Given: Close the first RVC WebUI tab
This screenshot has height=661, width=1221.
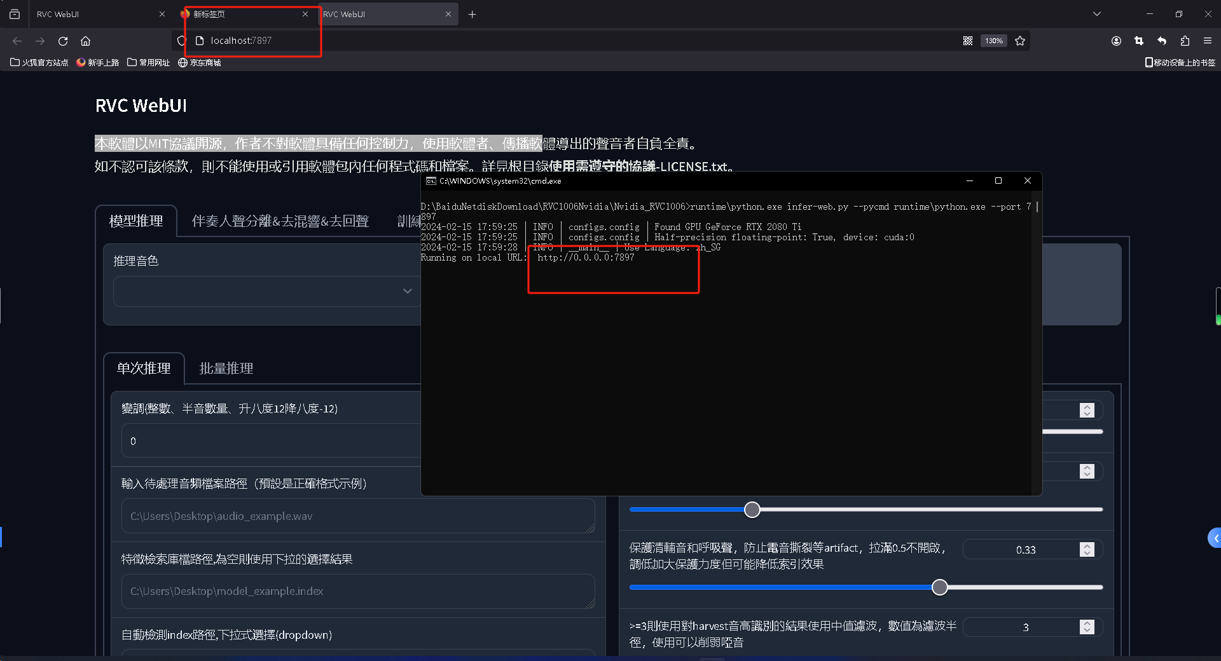Looking at the screenshot, I should 162,14.
